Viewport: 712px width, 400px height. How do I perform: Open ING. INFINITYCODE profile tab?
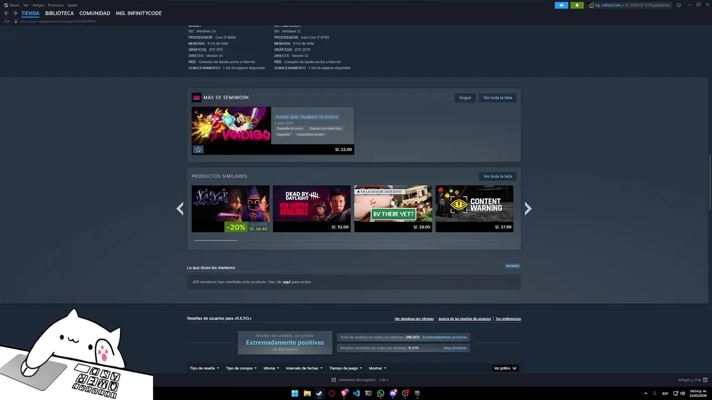tap(139, 13)
